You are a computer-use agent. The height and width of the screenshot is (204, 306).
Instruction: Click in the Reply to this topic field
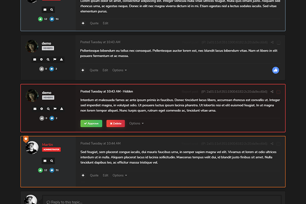162,201
